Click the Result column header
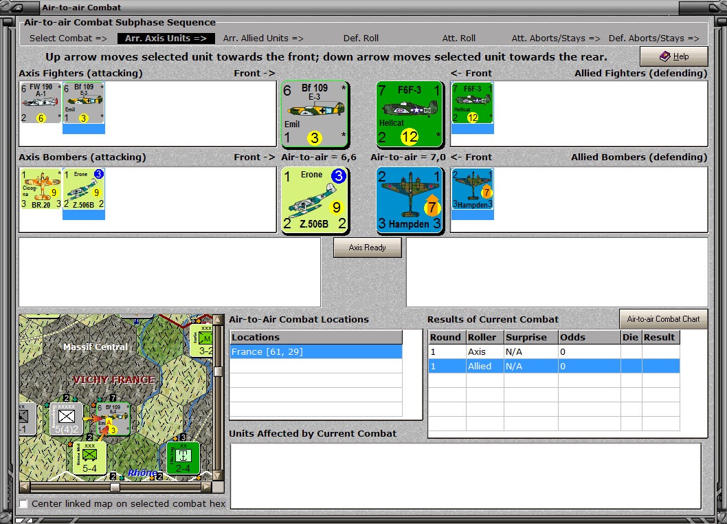The height and width of the screenshot is (524, 727). pos(661,338)
